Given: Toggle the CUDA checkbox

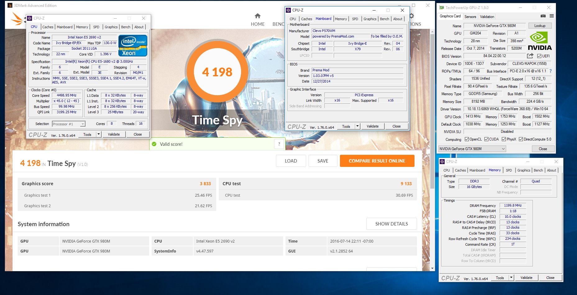Looking at the screenshot, I should [x=486, y=139].
